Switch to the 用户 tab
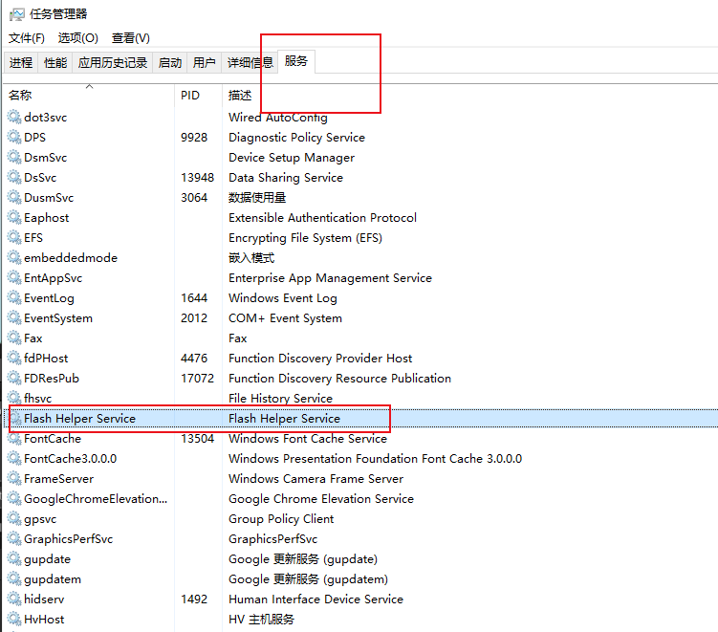This screenshot has width=718, height=632. point(205,62)
